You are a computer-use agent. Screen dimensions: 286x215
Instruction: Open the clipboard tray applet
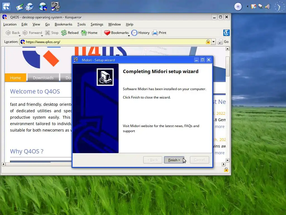(254, 7)
